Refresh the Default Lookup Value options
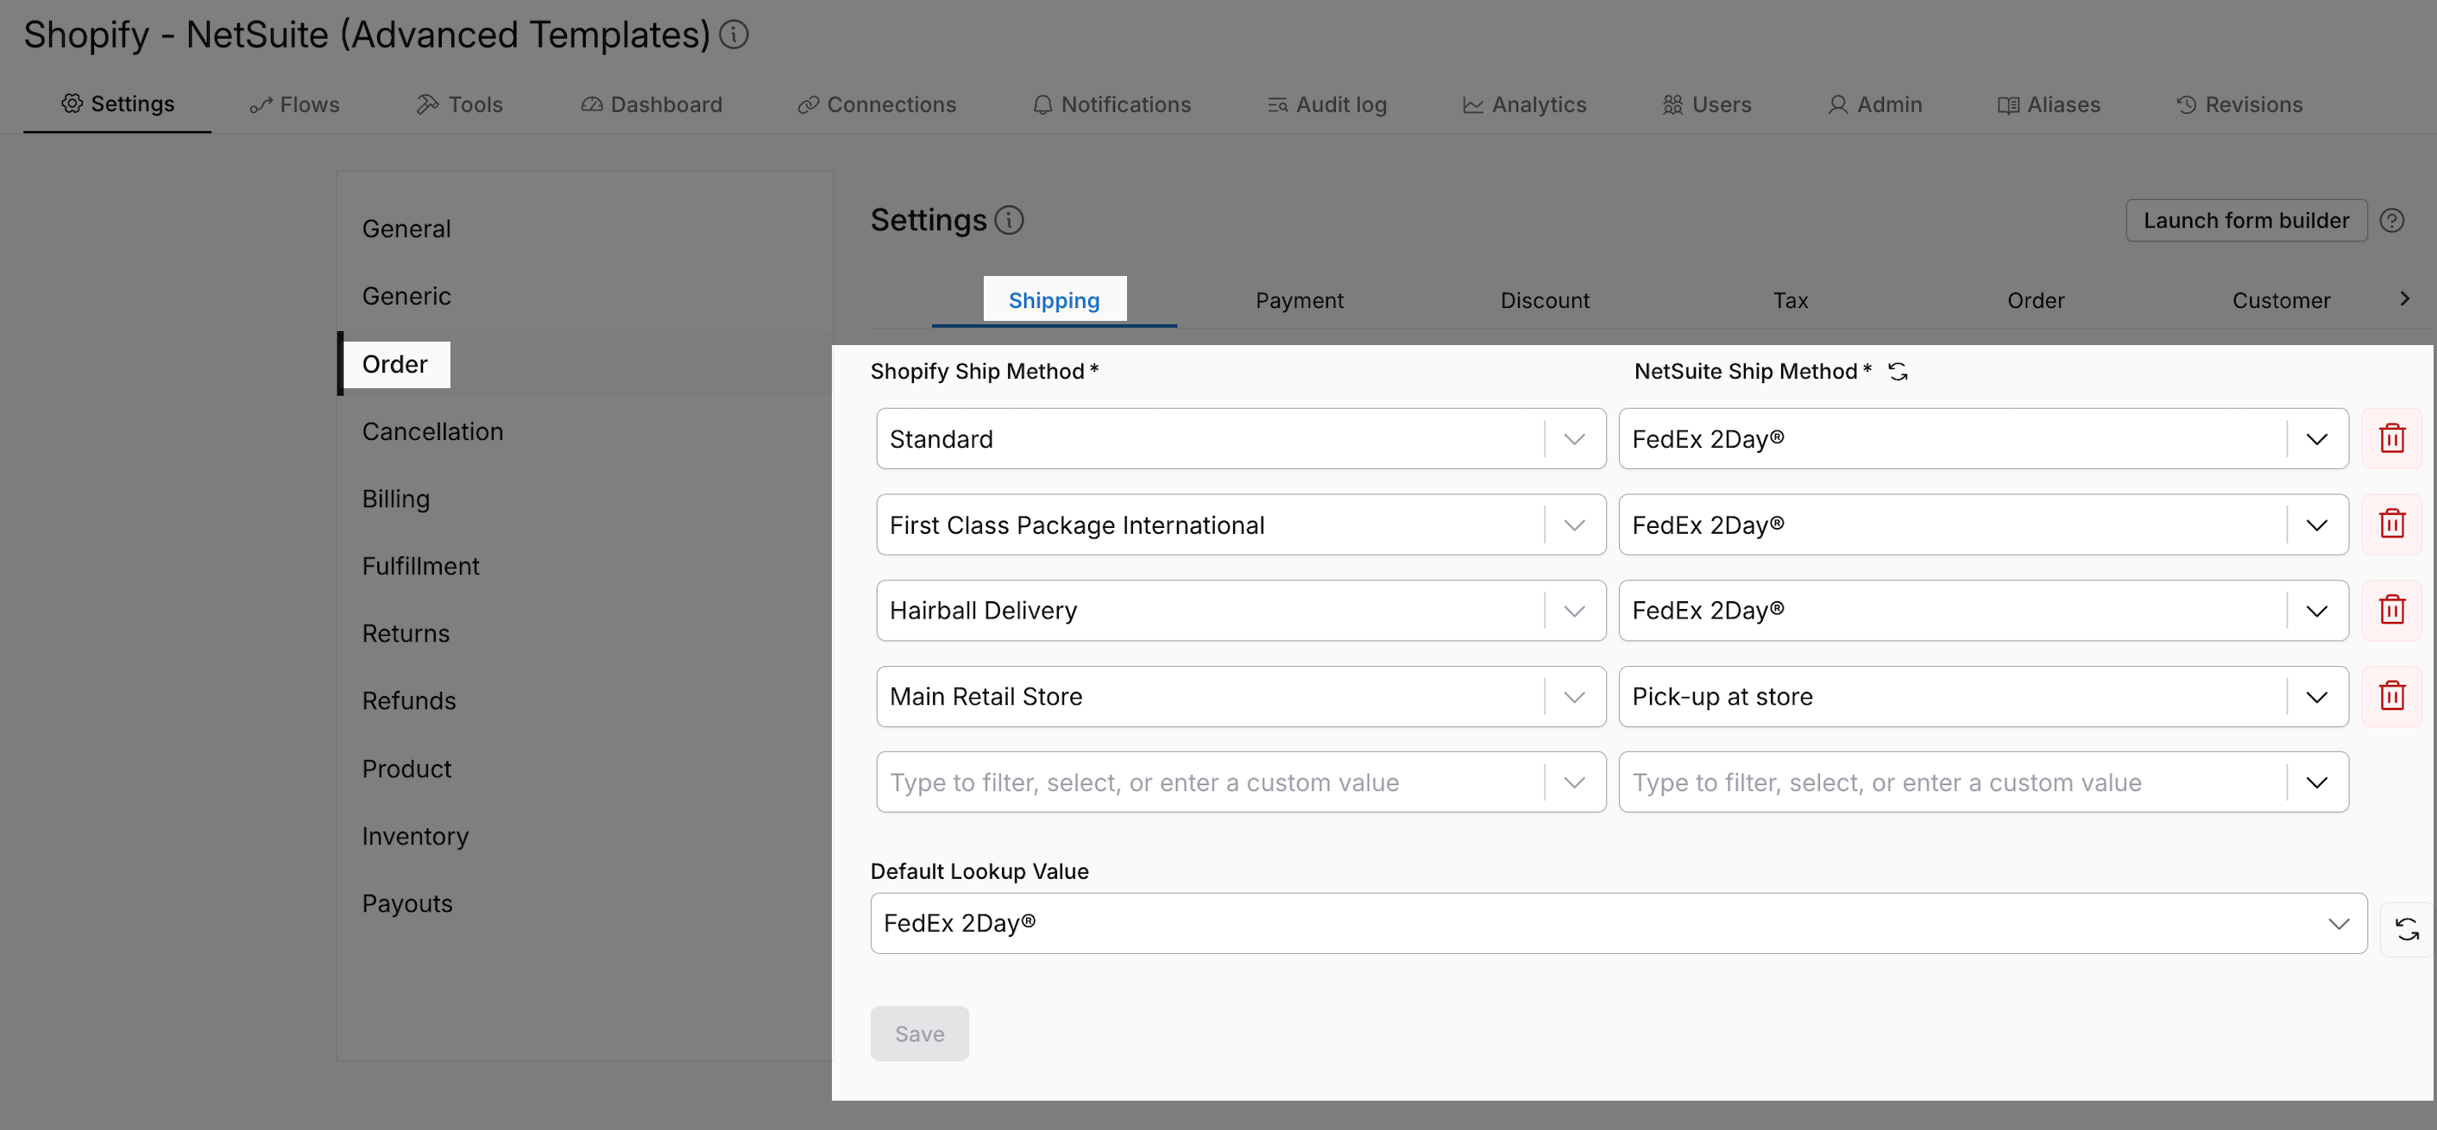Screen dimensions: 2437x1130 2407,930
